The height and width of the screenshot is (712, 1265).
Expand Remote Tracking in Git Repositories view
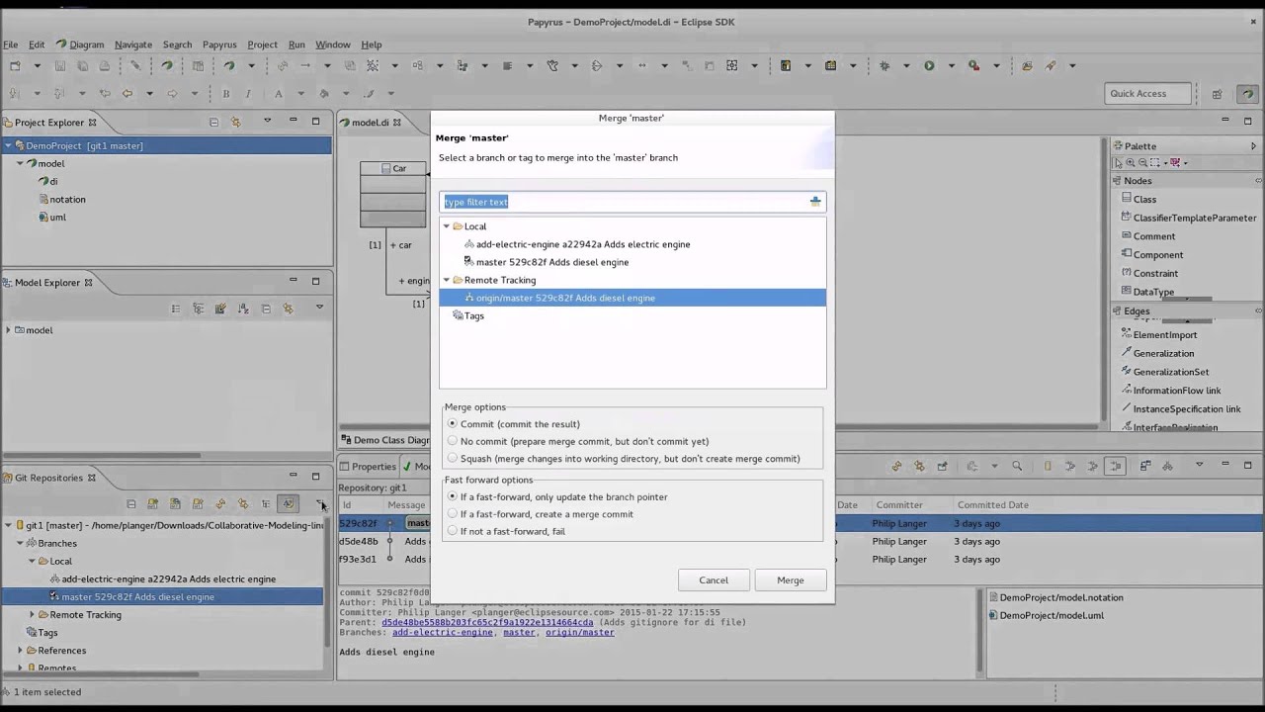pyautogui.click(x=32, y=615)
